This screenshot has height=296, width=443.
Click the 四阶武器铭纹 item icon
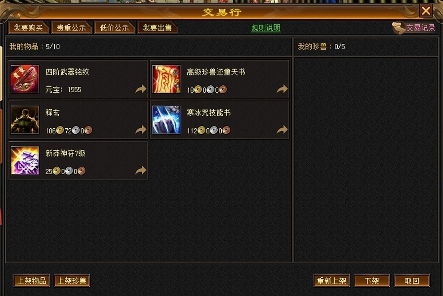[x=25, y=79]
